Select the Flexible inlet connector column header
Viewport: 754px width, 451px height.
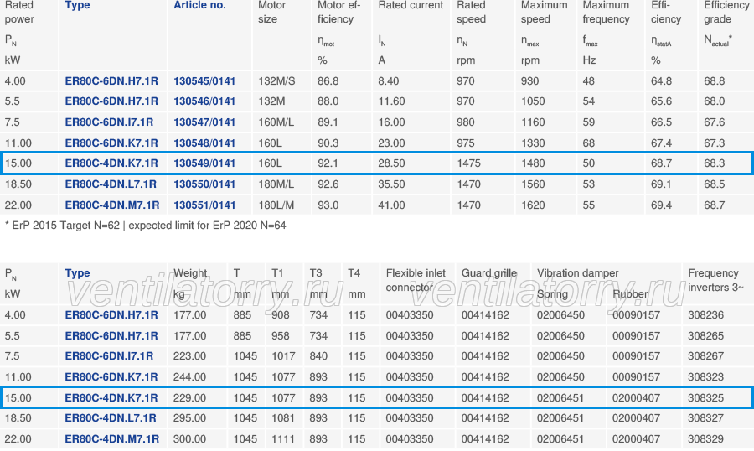416,280
